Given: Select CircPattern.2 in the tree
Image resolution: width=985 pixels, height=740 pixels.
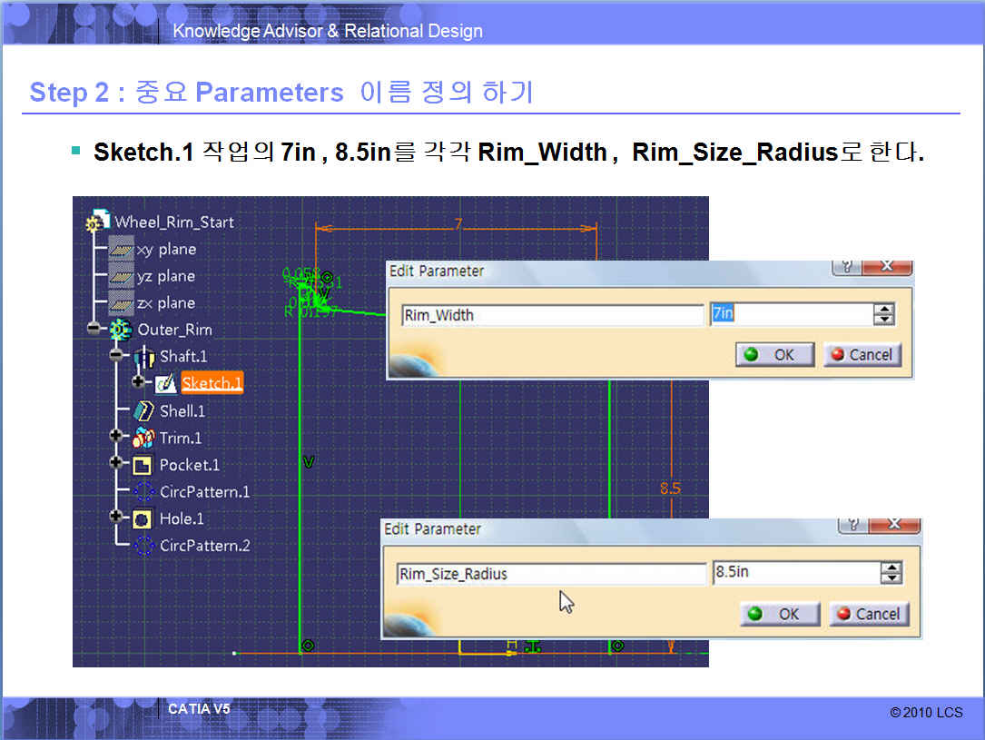Looking at the screenshot, I should click(x=204, y=546).
